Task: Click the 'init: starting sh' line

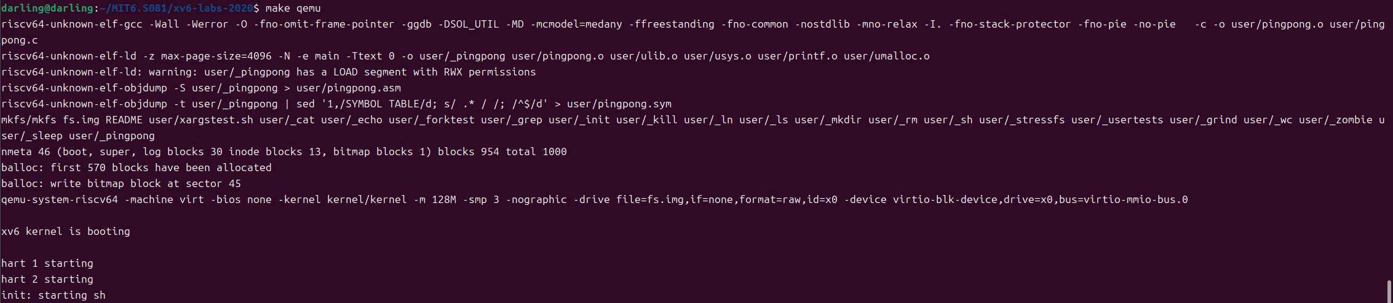Action: (54, 295)
